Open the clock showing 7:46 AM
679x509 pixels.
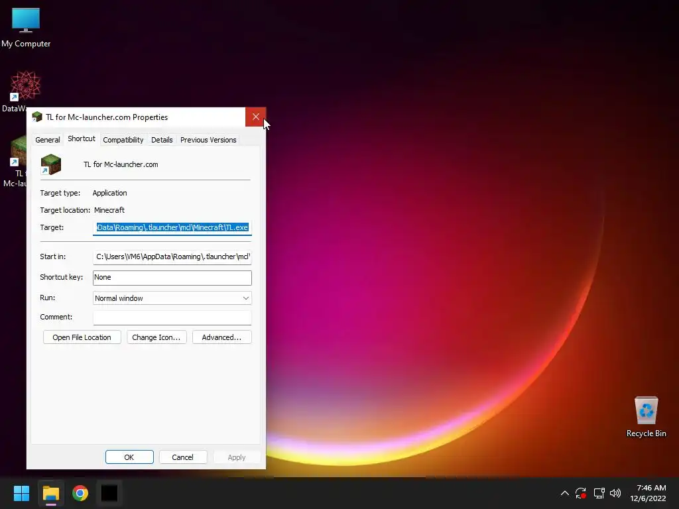tap(648, 493)
